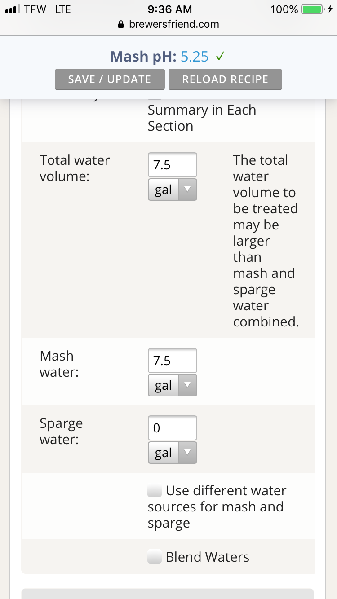The width and height of the screenshot is (337, 599).
Task: Check the Blend Waters checkbox
Action: tap(155, 557)
